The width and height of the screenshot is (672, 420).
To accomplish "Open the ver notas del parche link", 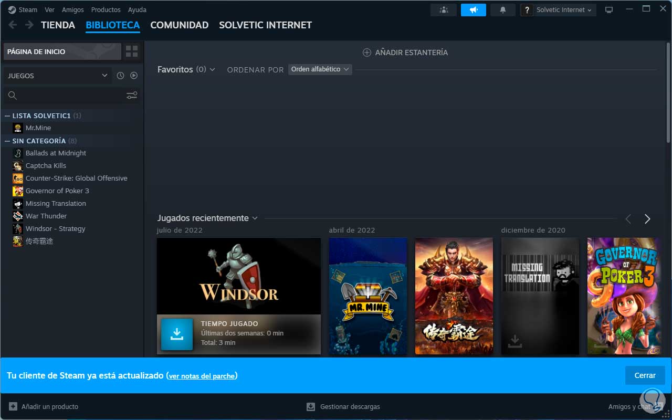I will click(202, 376).
